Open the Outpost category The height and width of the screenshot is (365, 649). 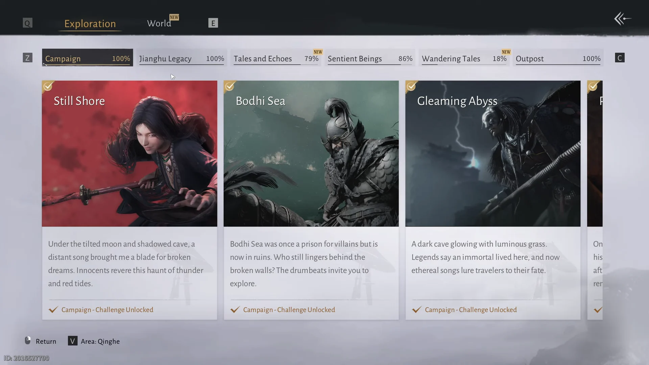[x=558, y=58]
